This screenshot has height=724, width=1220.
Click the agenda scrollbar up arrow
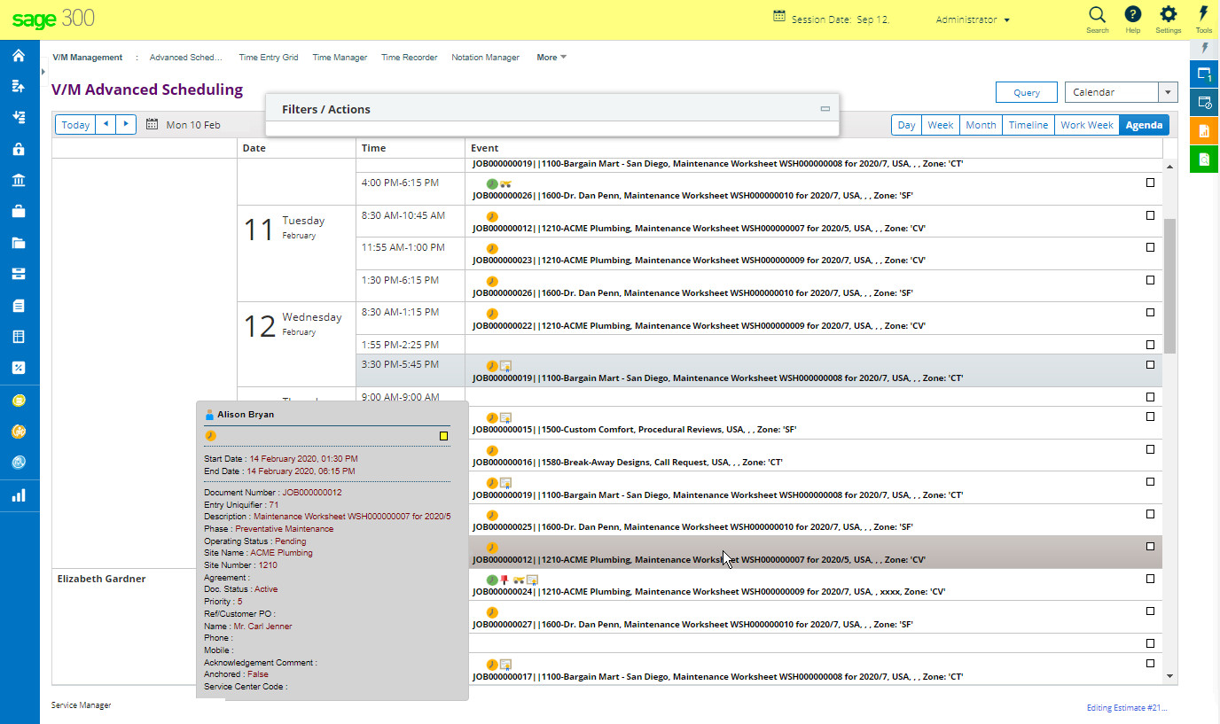1170,167
